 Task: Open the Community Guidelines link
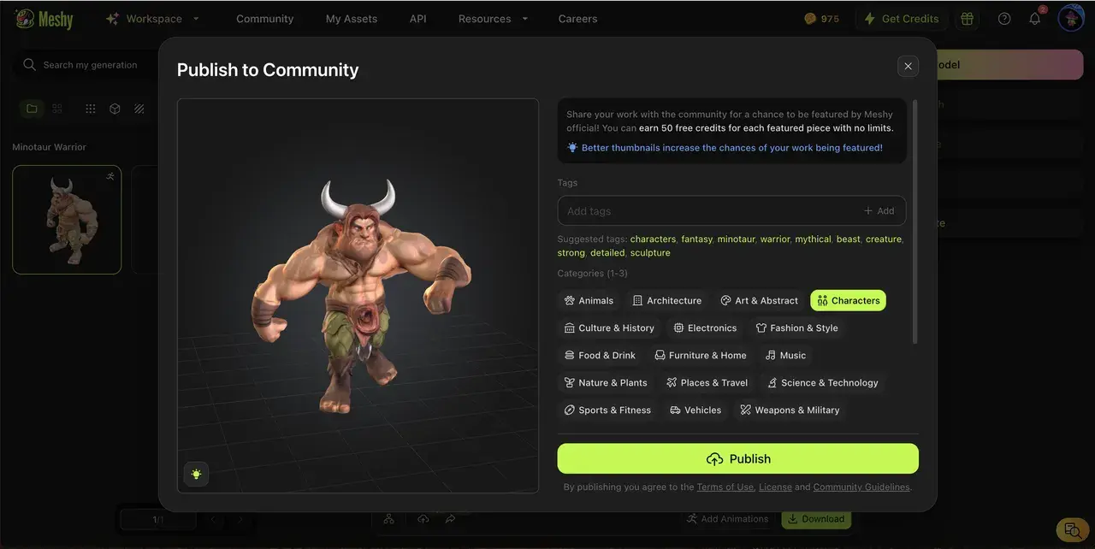861,487
